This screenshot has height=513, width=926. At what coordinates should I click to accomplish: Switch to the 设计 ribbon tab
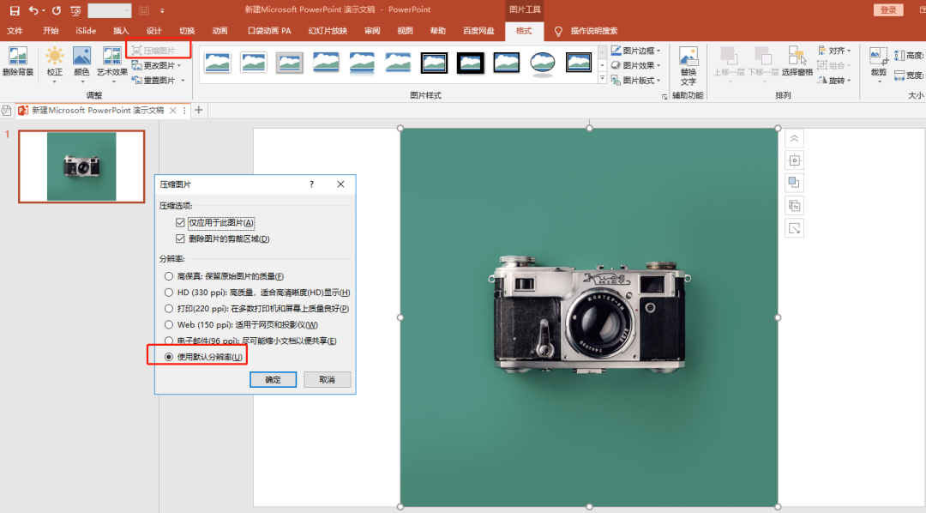154,29
